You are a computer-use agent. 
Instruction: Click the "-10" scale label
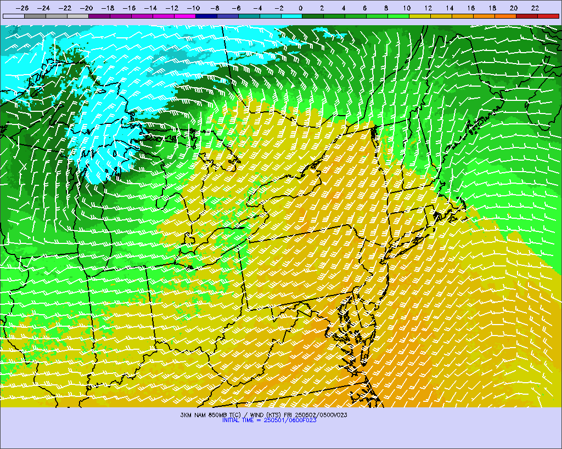(193, 8)
